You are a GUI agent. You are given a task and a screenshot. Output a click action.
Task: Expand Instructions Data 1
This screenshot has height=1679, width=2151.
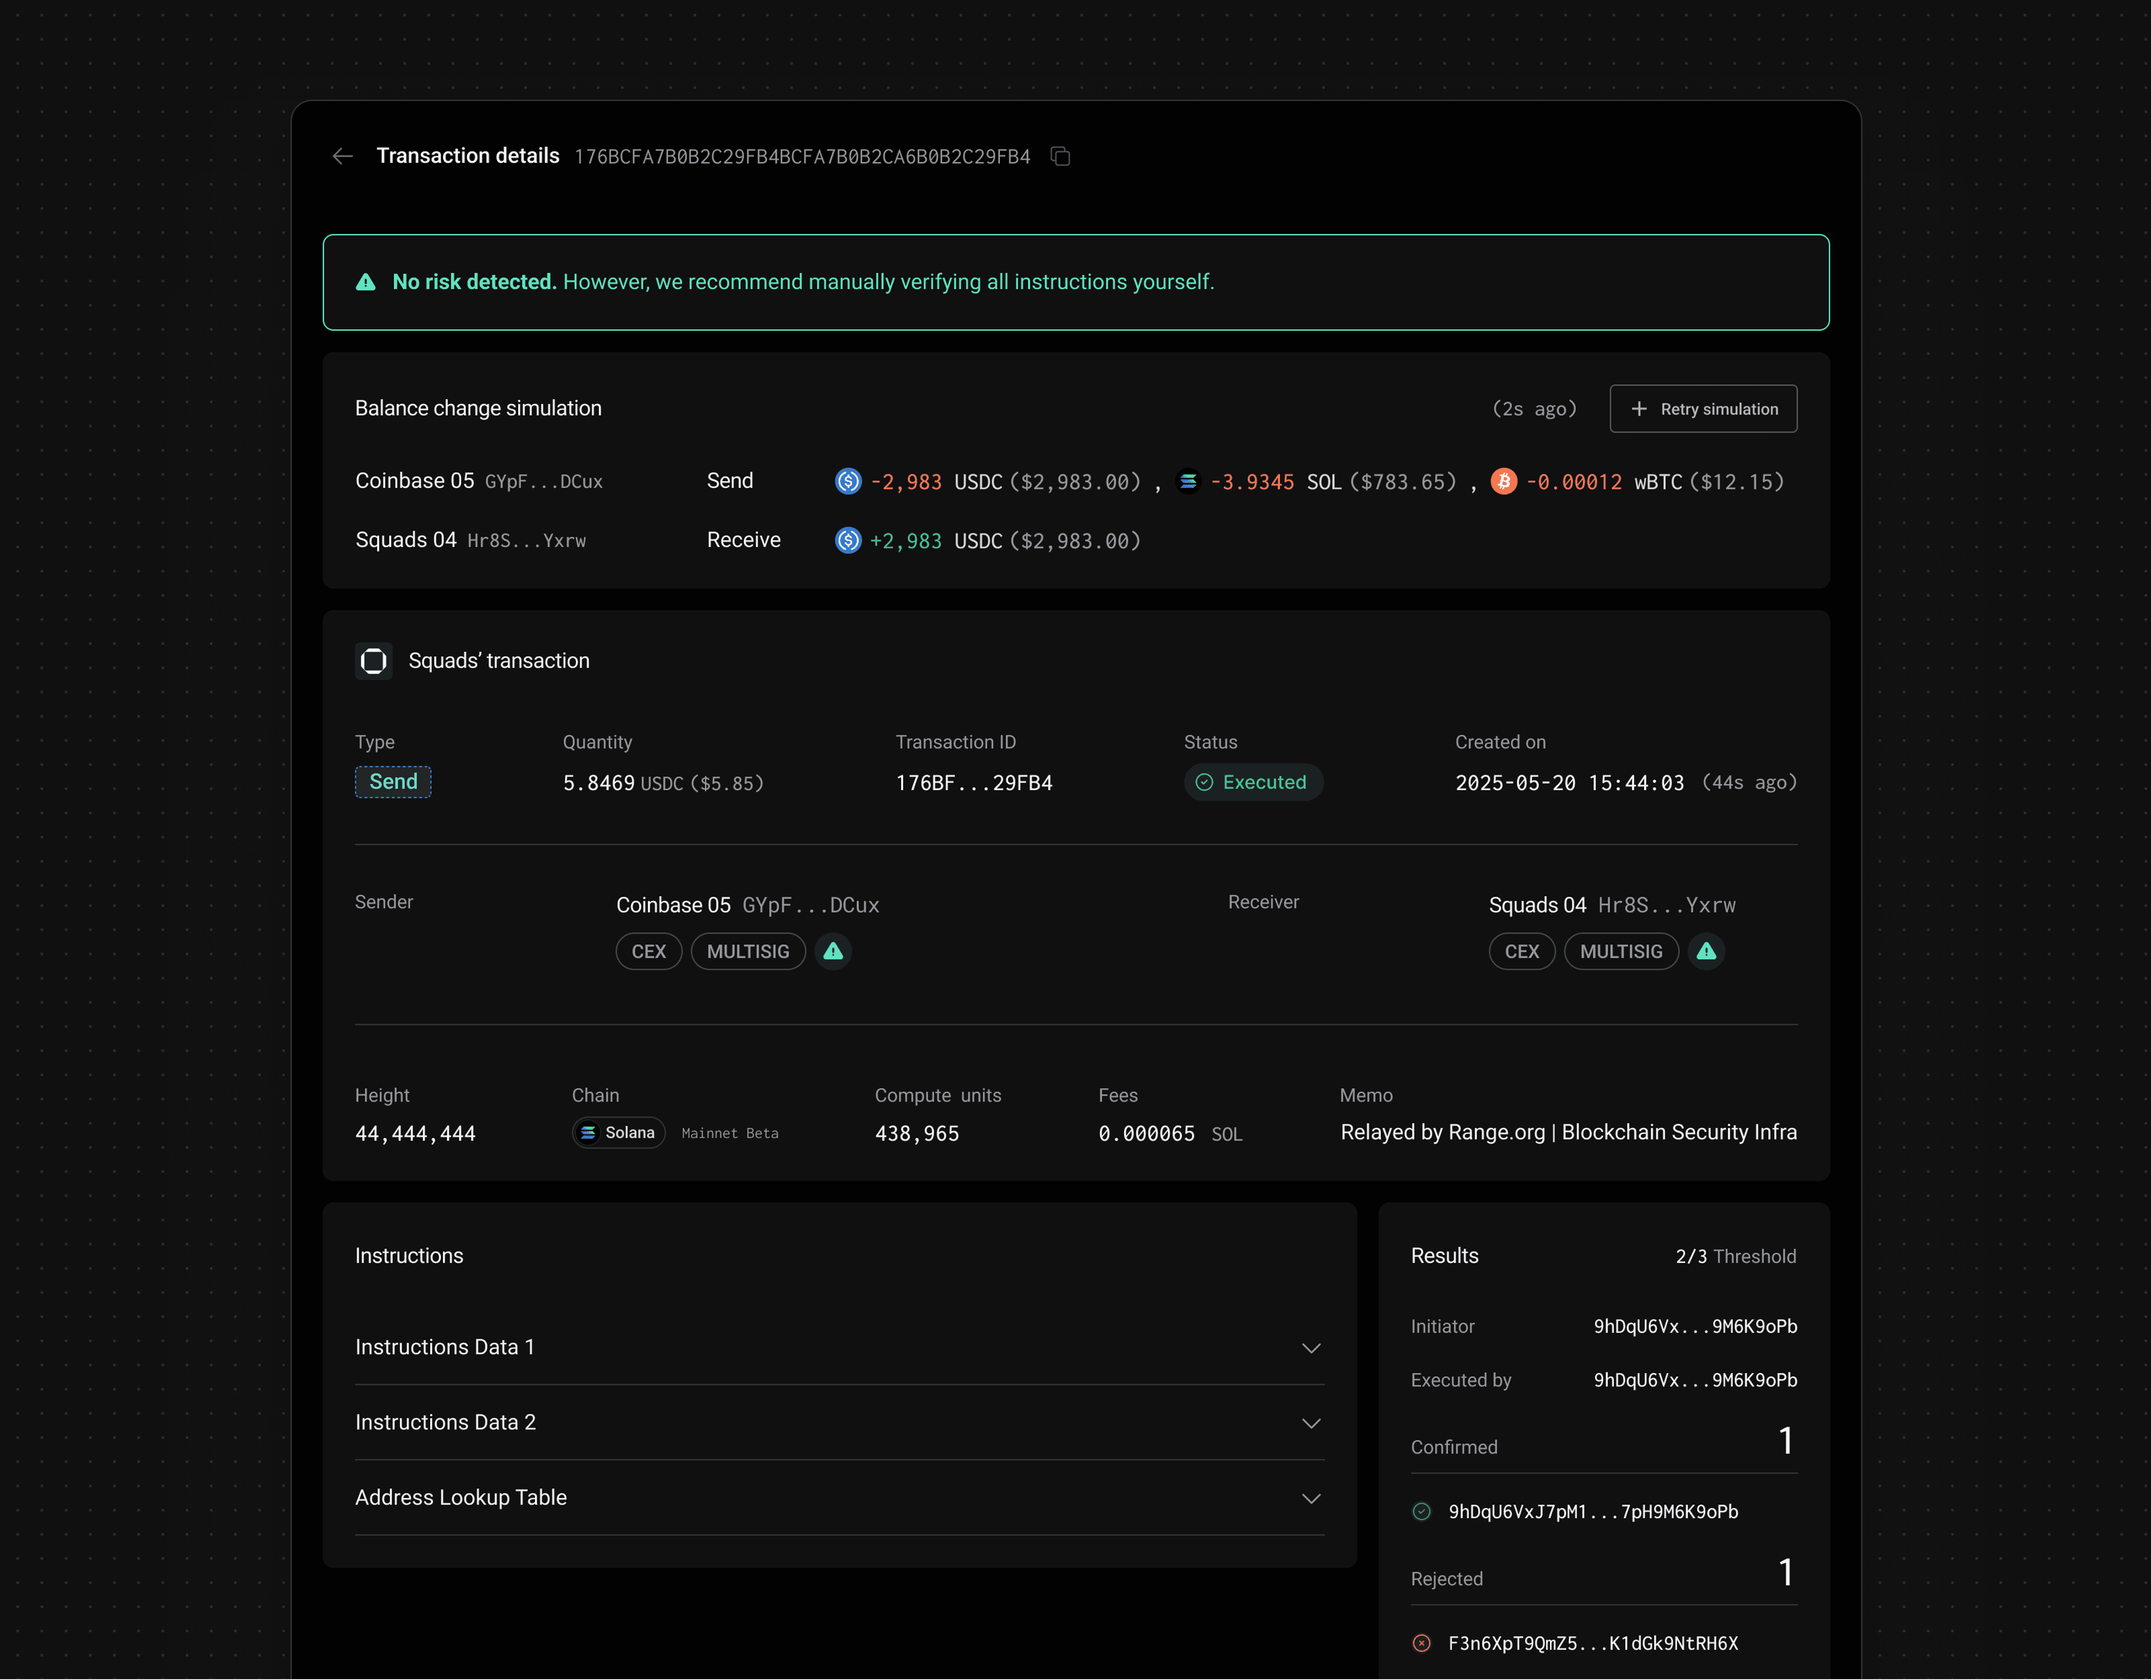[839, 1347]
